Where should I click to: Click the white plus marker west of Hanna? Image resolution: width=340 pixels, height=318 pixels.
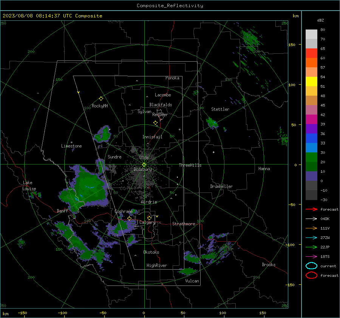tap(213, 152)
